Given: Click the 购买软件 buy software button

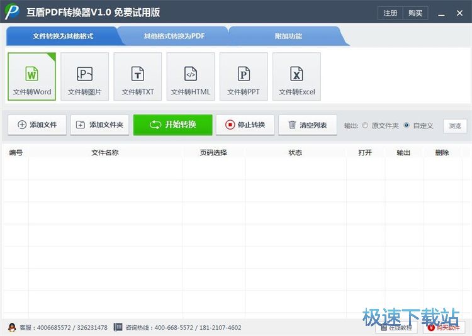Looking at the screenshot, I should coord(444,328).
